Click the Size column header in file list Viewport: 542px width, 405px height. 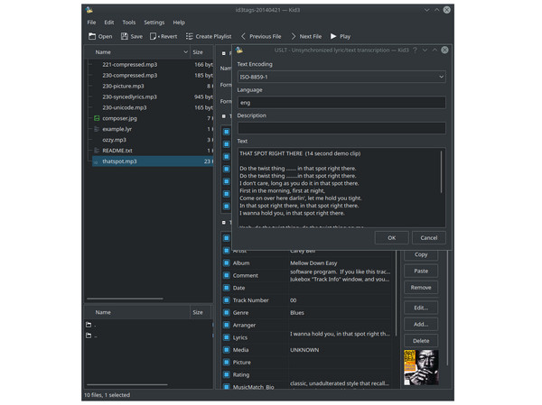201,52
